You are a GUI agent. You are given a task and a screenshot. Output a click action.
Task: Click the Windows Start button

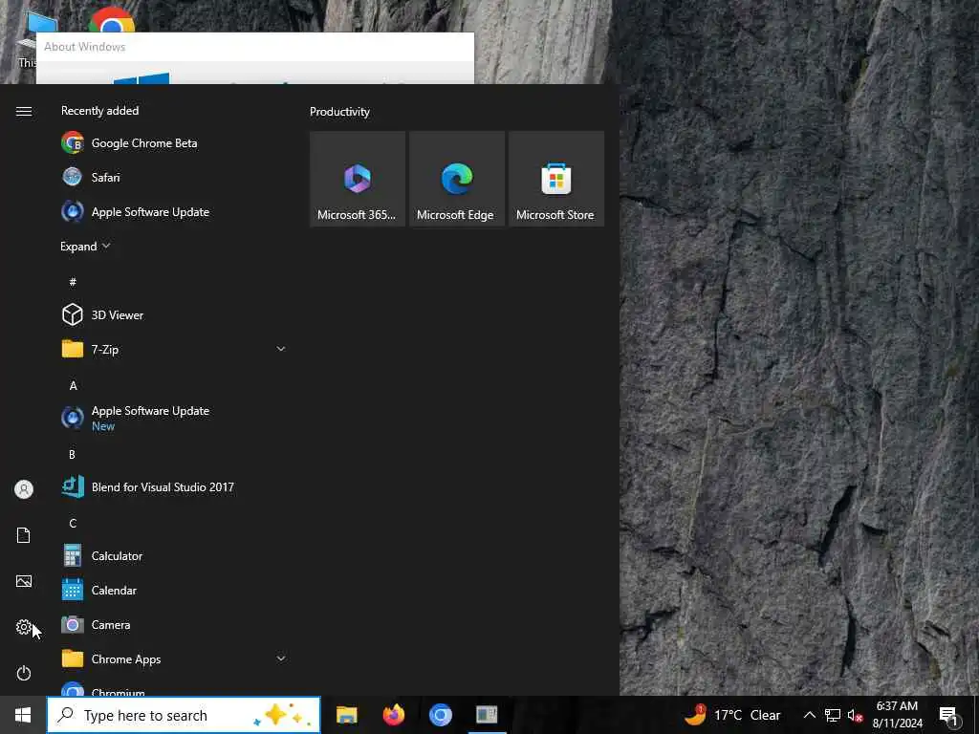(x=23, y=715)
